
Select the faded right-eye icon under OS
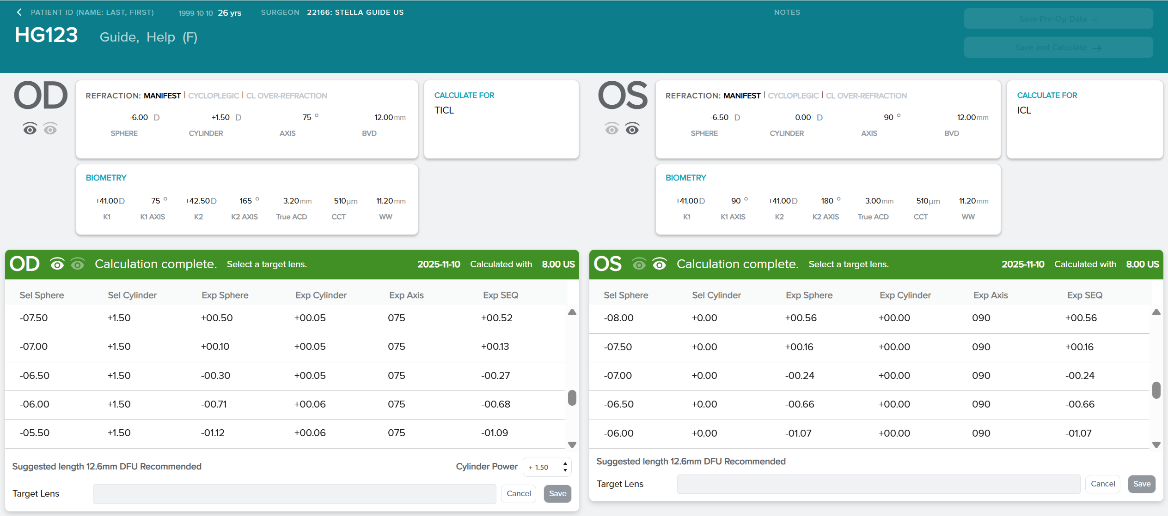click(612, 129)
